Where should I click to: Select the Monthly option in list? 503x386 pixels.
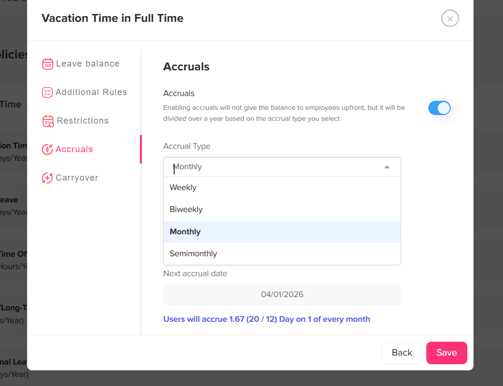click(185, 232)
